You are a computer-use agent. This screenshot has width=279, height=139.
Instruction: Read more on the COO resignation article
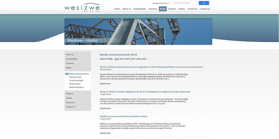(x=105, y=84)
